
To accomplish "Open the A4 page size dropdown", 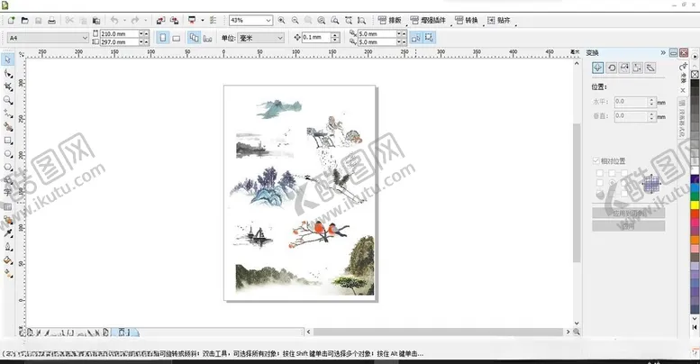I will (85, 38).
